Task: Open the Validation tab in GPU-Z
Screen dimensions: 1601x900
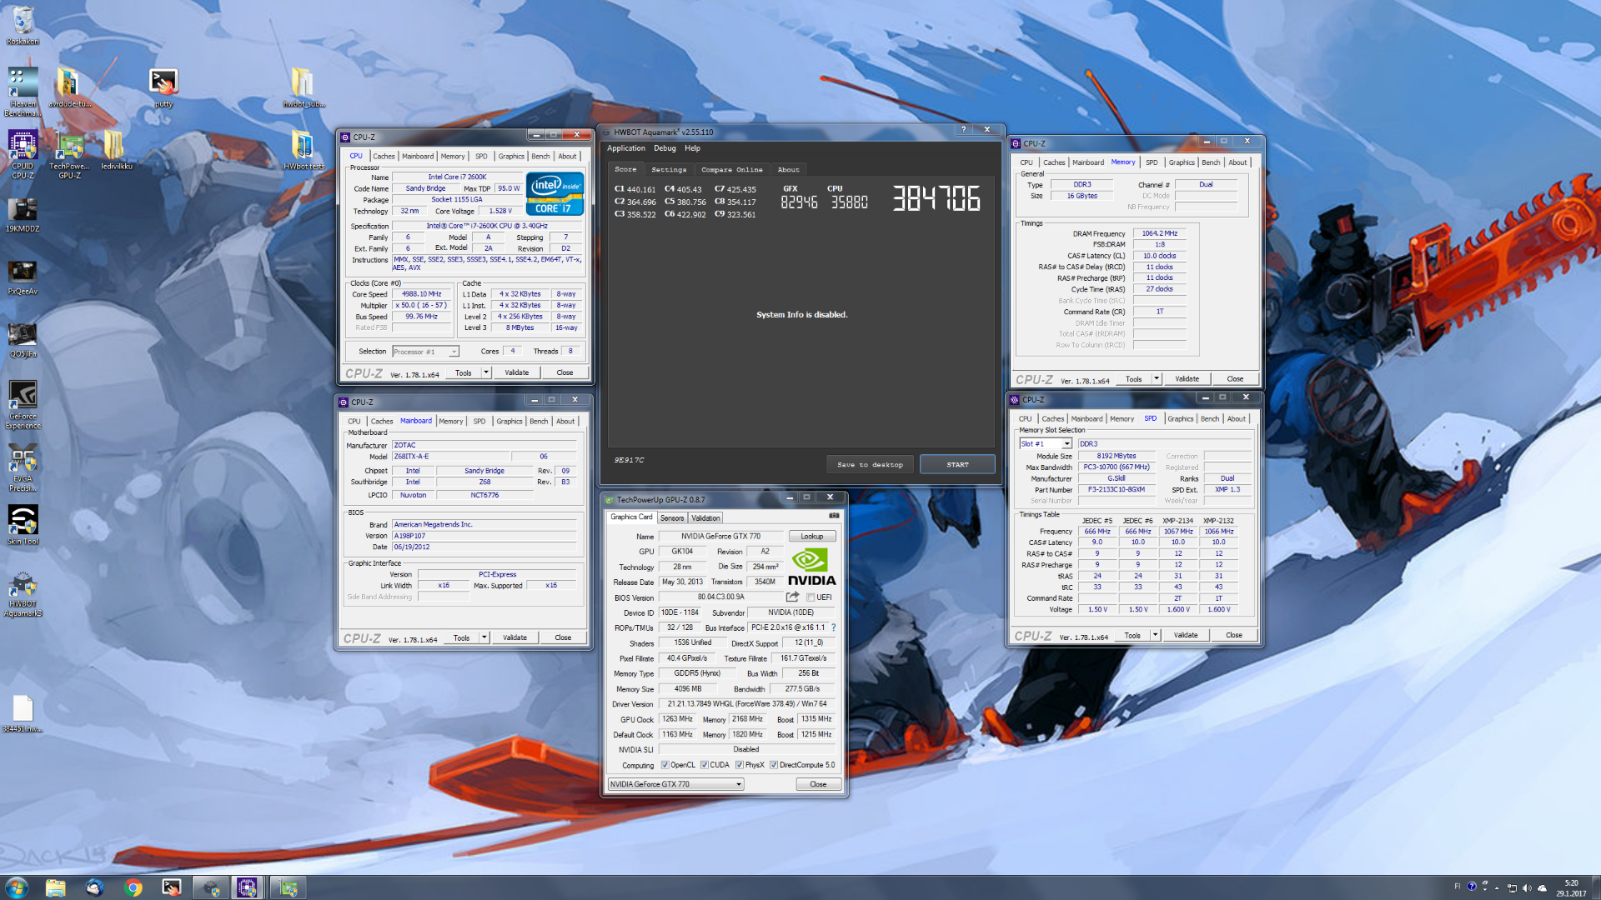Action: pos(705,517)
